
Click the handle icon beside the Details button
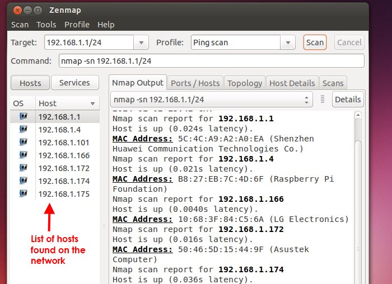point(323,99)
